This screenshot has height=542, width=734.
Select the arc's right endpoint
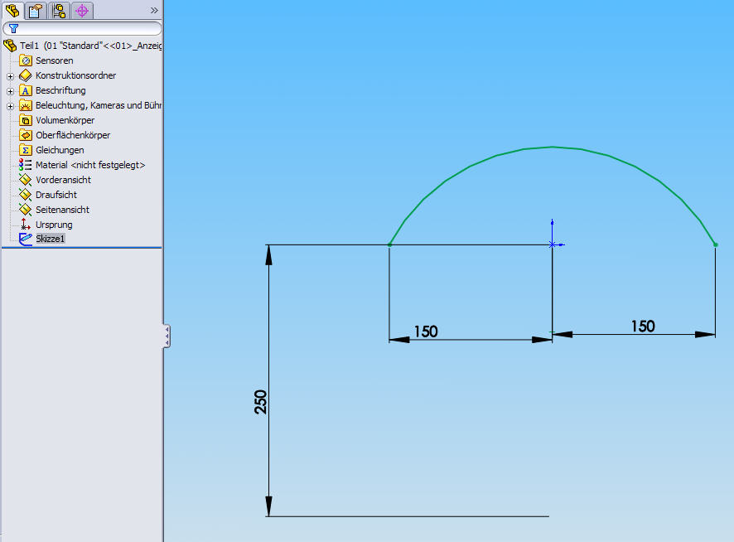click(715, 244)
